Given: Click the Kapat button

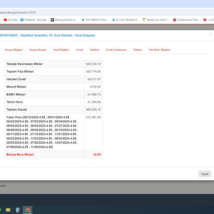Looking at the screenshot, I should (x=205, y=174).
